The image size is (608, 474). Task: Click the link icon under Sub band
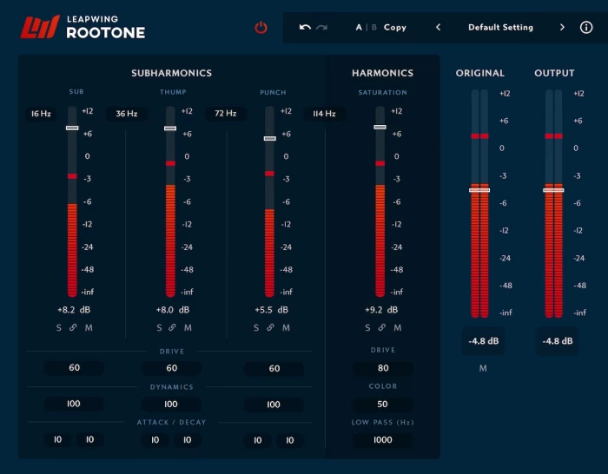[73, 328]
